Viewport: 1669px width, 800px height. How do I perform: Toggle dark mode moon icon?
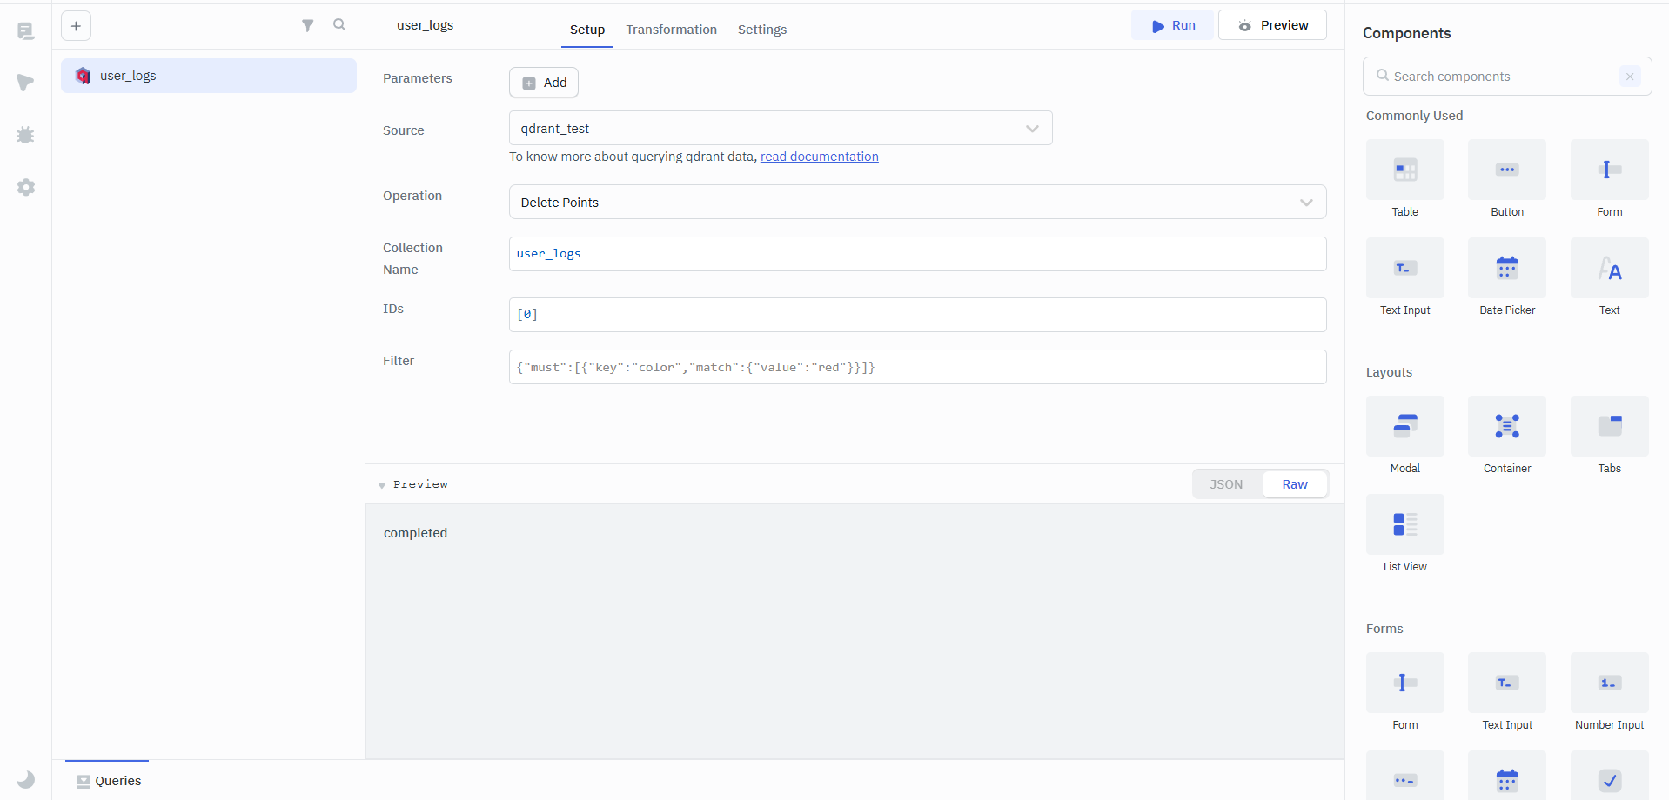coord(26,779)
